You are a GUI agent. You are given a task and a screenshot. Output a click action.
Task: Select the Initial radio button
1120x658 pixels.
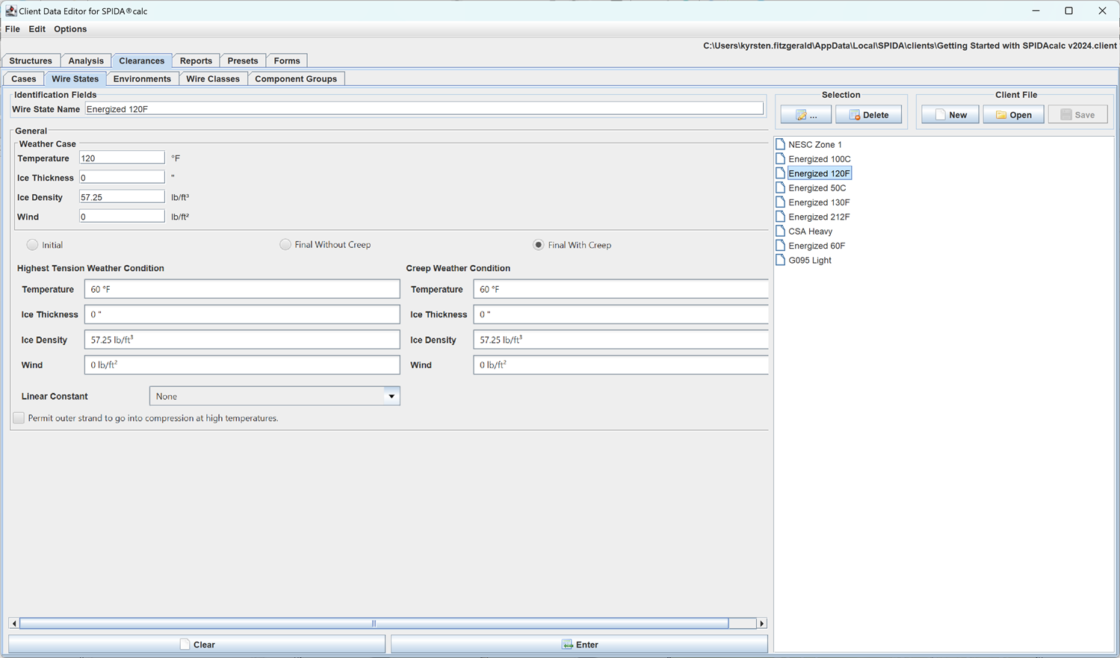[32, 245]
